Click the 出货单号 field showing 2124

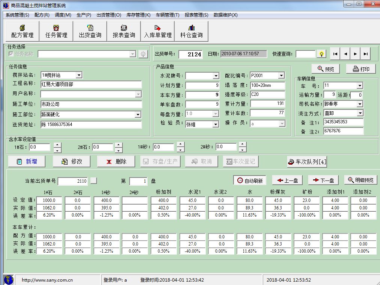click(190, 55)
